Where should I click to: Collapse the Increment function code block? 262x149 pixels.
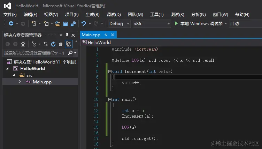tap(110, 72)
